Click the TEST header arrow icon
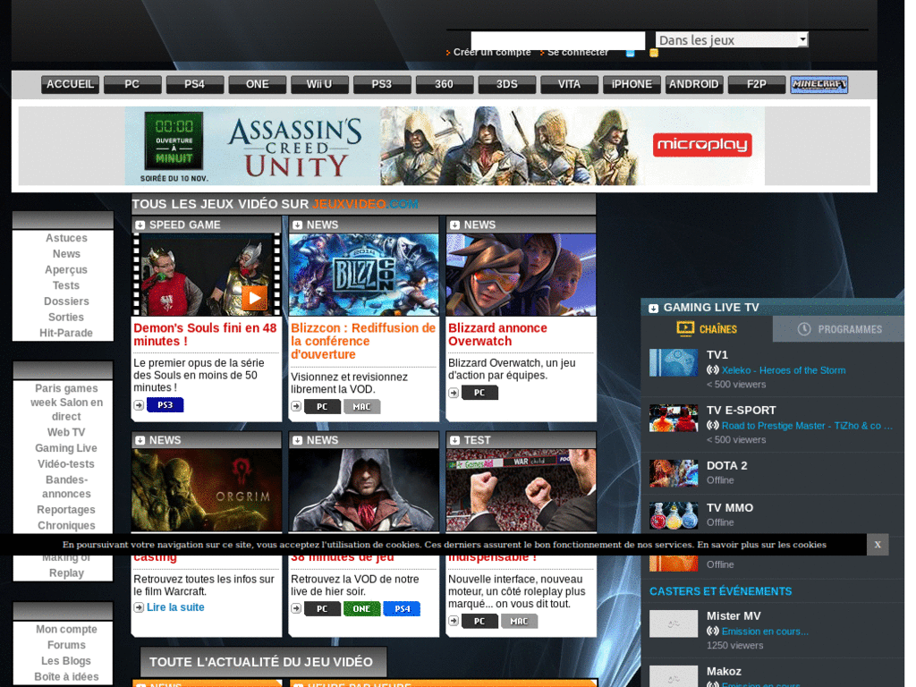The width and height of the screenshot is (916, 687). pos(454,440)
